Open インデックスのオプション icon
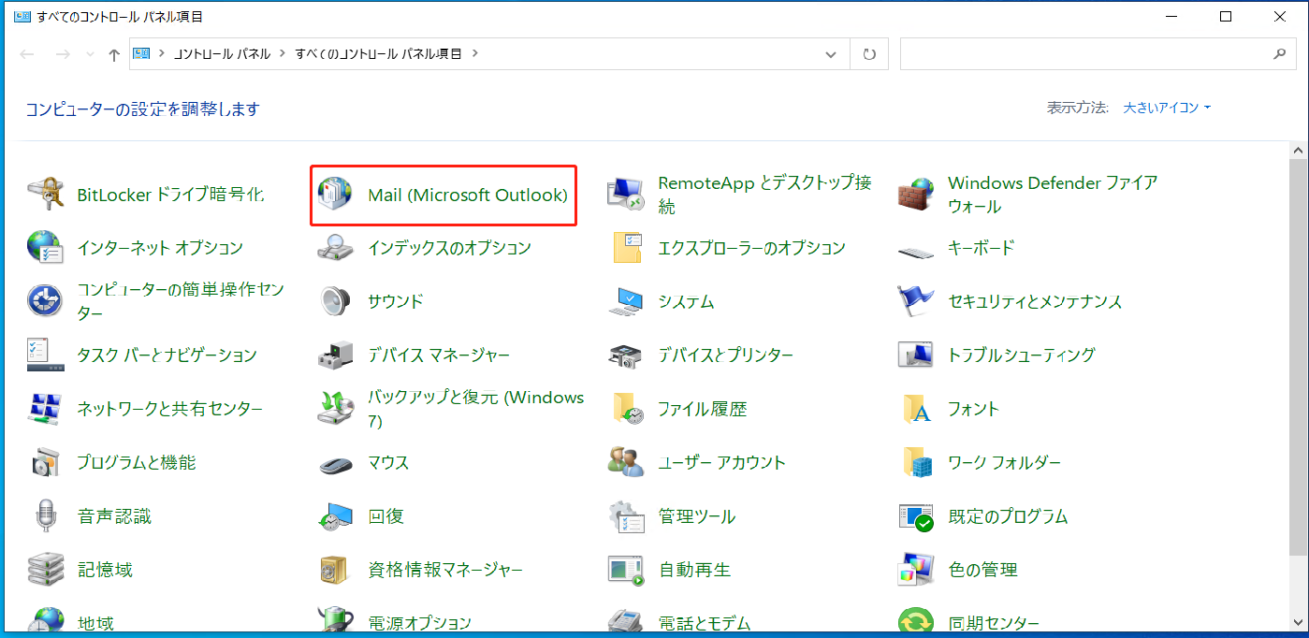 [335, 248]
